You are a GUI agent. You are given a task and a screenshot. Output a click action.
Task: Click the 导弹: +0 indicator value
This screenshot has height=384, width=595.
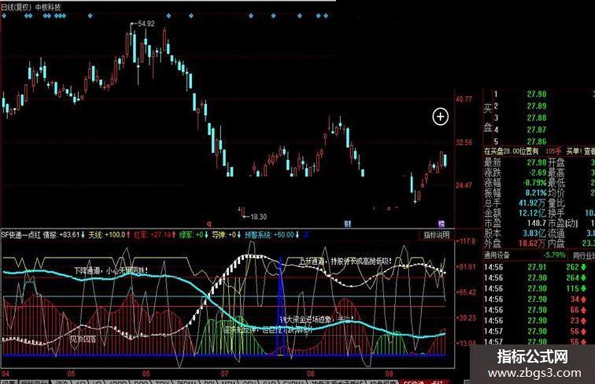point(226,235)
